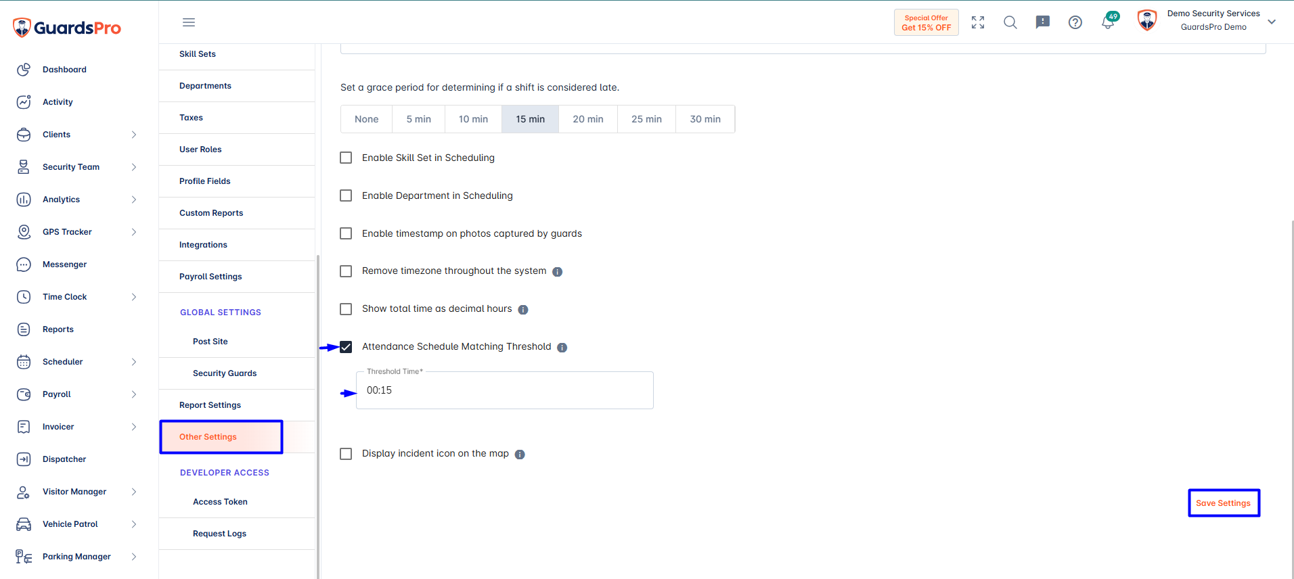
Task: Enable Department in Scheduling checkbox
Action: click(346, 195)
